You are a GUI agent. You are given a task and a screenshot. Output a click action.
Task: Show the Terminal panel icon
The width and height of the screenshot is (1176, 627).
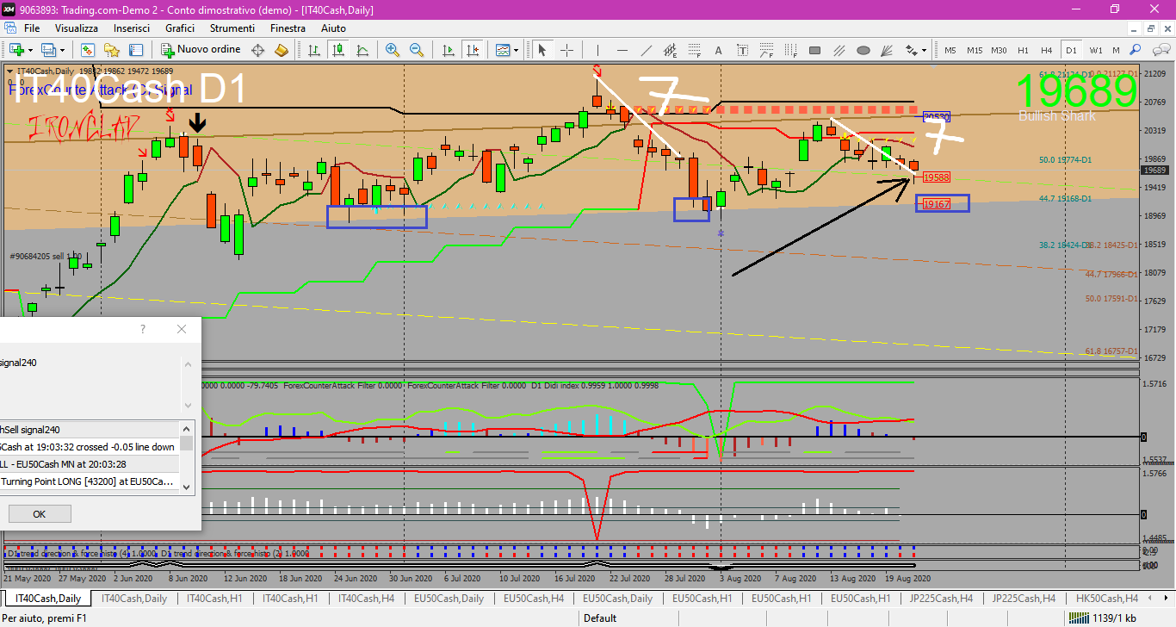[135, 50]
